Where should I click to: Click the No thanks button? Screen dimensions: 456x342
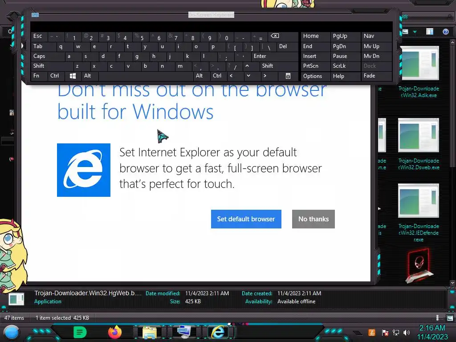click(x=313, y=219)
